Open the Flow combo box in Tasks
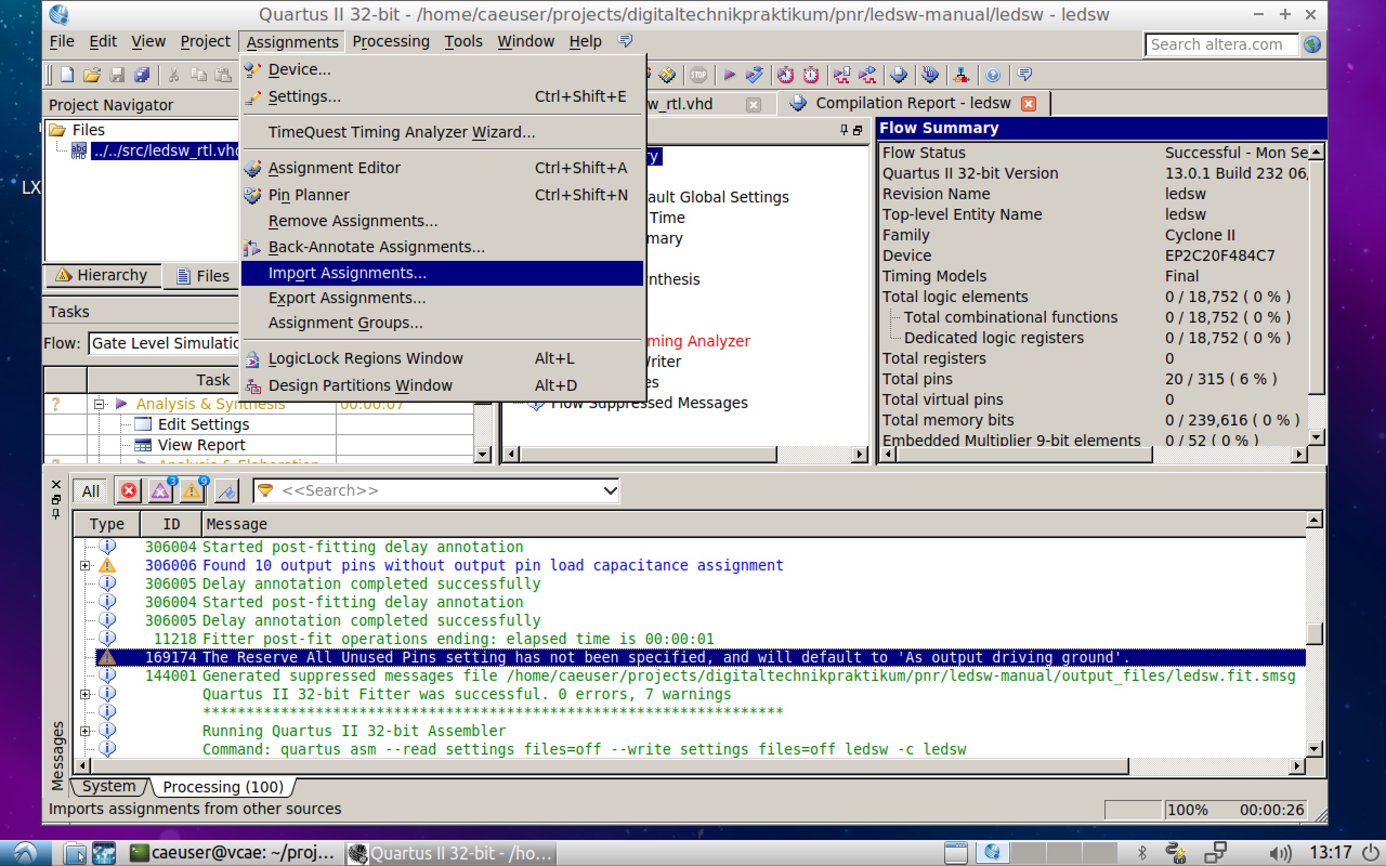The height and width of the screenshot is (866, 1386). 164,343
